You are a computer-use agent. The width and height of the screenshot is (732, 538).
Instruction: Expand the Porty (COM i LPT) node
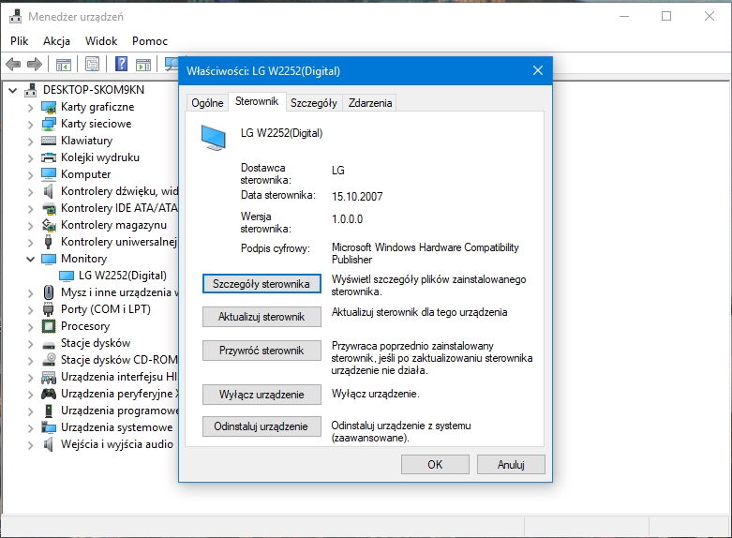pos(30,310)
